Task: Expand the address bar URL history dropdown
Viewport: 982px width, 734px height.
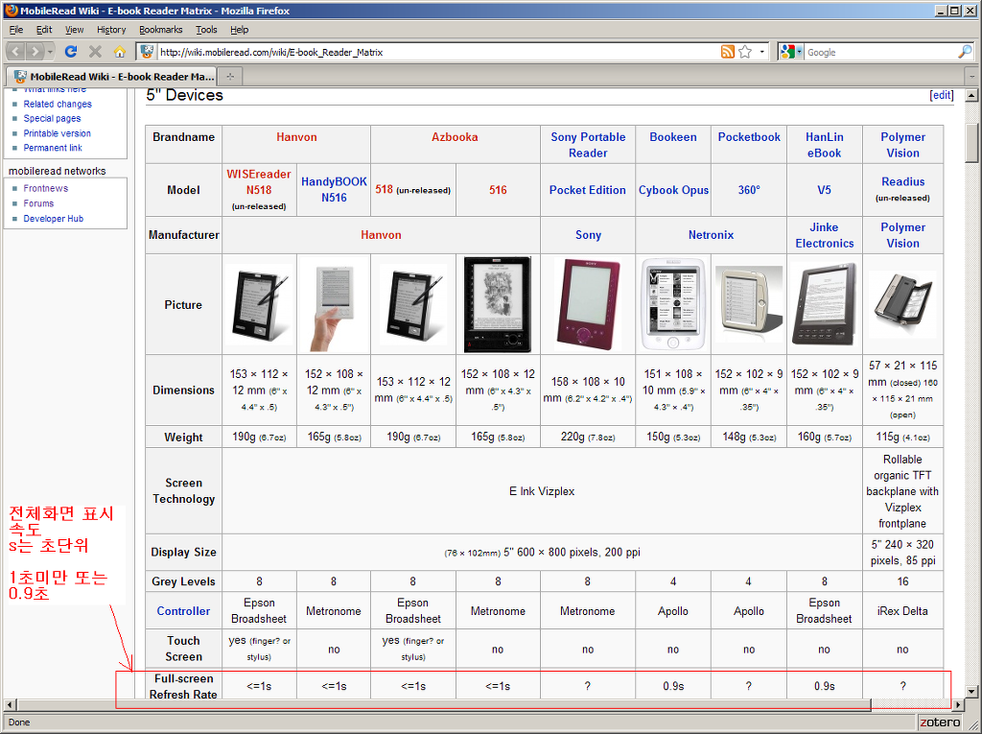Action: point(762,52)
